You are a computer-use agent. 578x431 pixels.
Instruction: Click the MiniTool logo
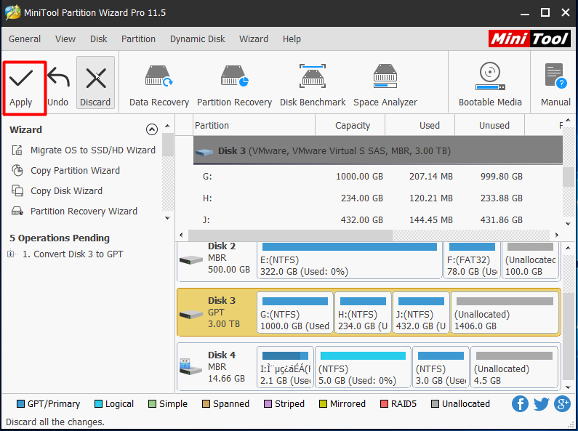(x=529, y=39)
